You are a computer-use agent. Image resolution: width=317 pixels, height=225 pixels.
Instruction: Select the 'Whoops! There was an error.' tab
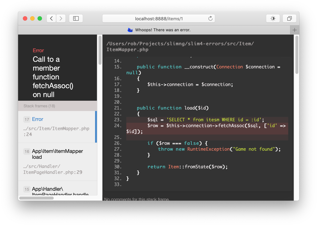click(x=154, y=30)
